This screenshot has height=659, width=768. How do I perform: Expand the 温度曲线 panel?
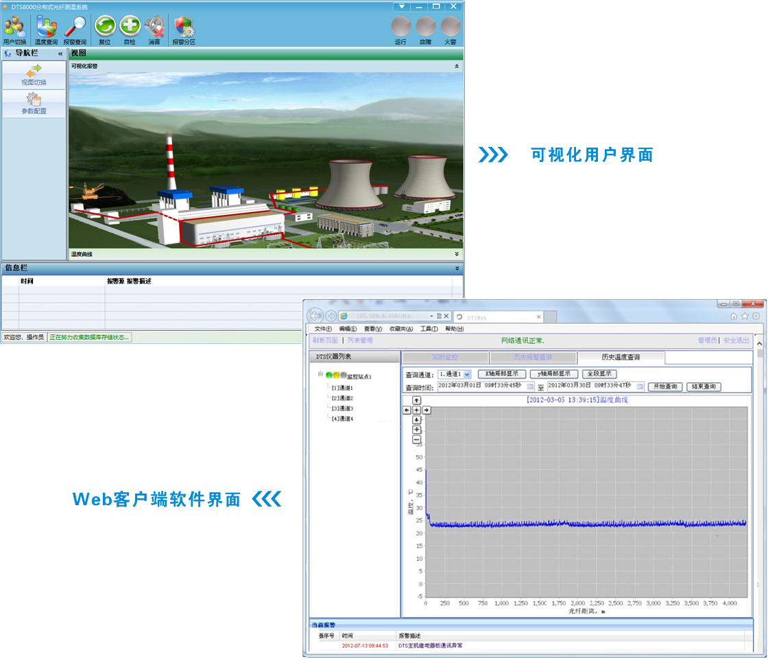point(457,254)
